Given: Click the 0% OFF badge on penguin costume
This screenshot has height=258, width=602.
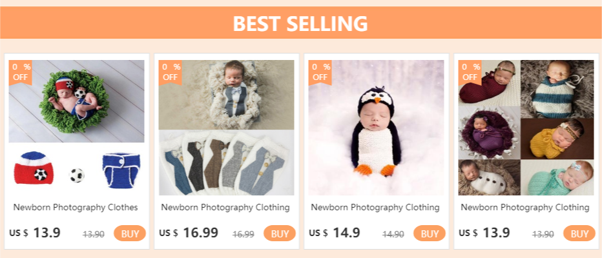Looking at the screenshot, I should point(320,72).
